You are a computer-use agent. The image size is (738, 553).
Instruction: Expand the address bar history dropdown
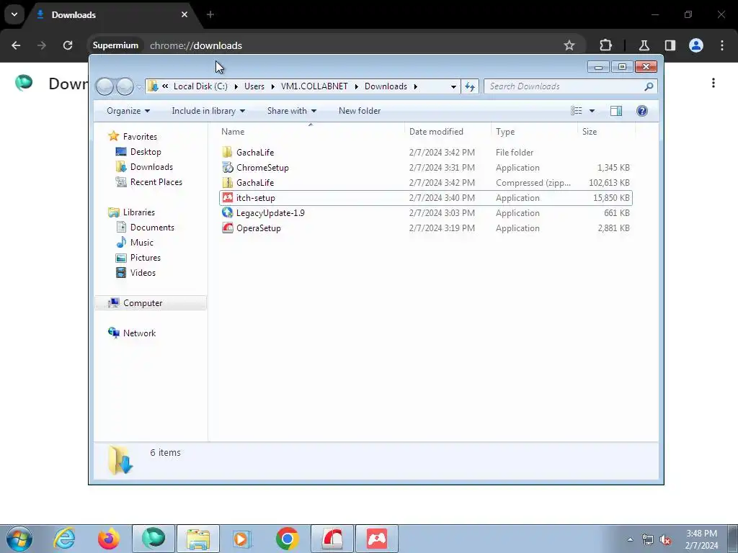coord(453,86)
